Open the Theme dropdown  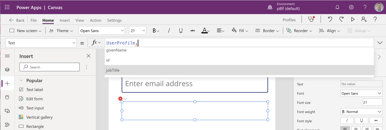point(61,30)
